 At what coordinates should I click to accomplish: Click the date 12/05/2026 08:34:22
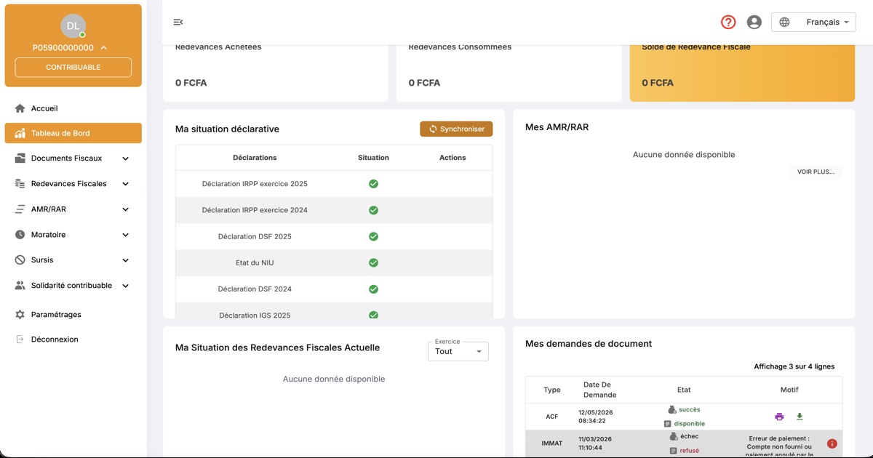click(x=595, y=417)
